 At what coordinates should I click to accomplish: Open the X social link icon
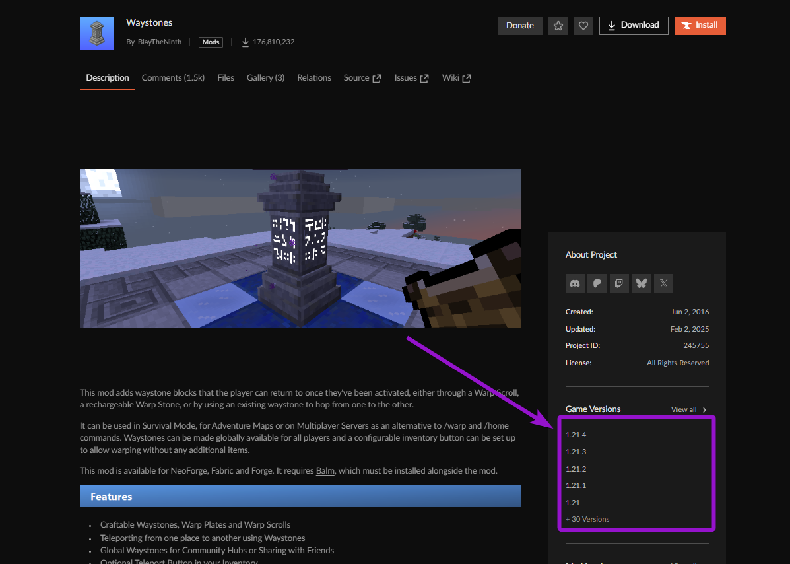coord(663,283)
